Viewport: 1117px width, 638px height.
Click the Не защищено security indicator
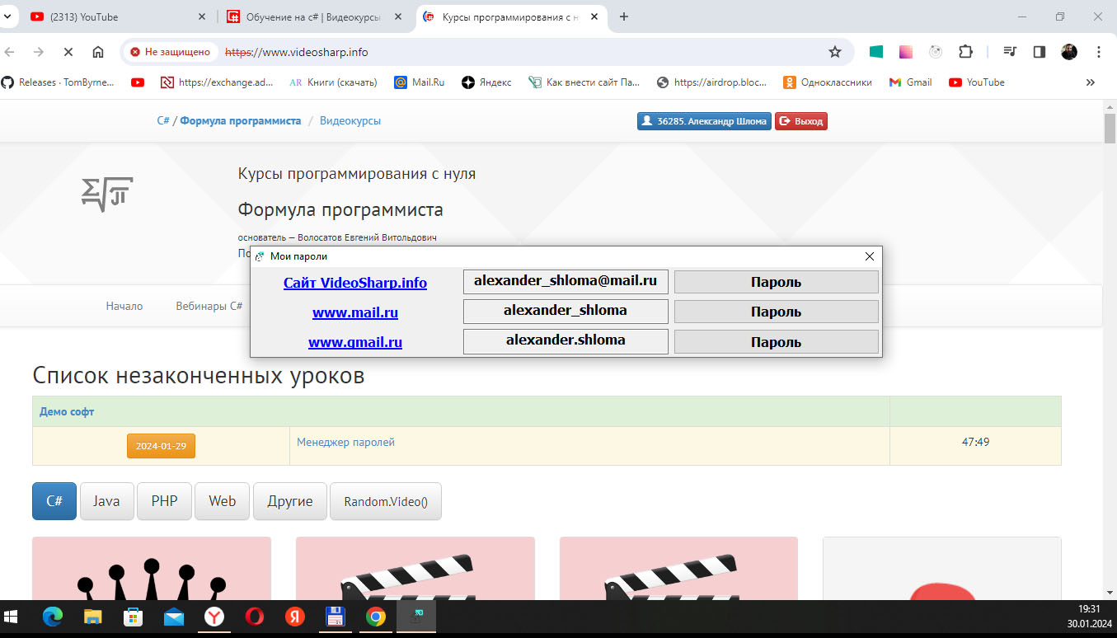(171, 52)
